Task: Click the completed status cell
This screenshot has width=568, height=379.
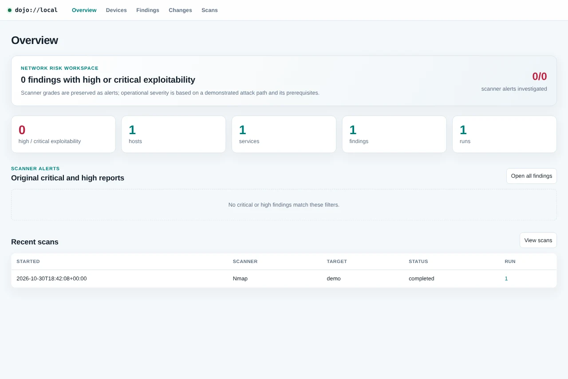Action: 422,279
